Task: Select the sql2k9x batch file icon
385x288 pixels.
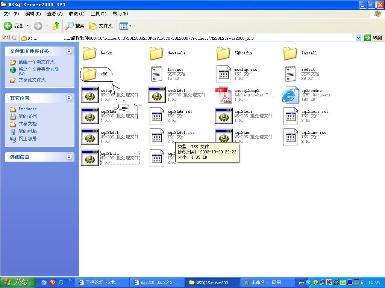Action: tap(90, 116)
